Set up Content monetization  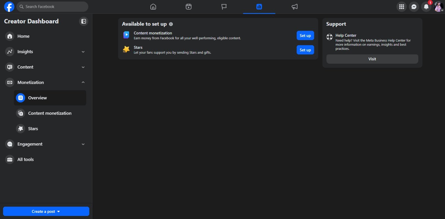tap(305, 36)
